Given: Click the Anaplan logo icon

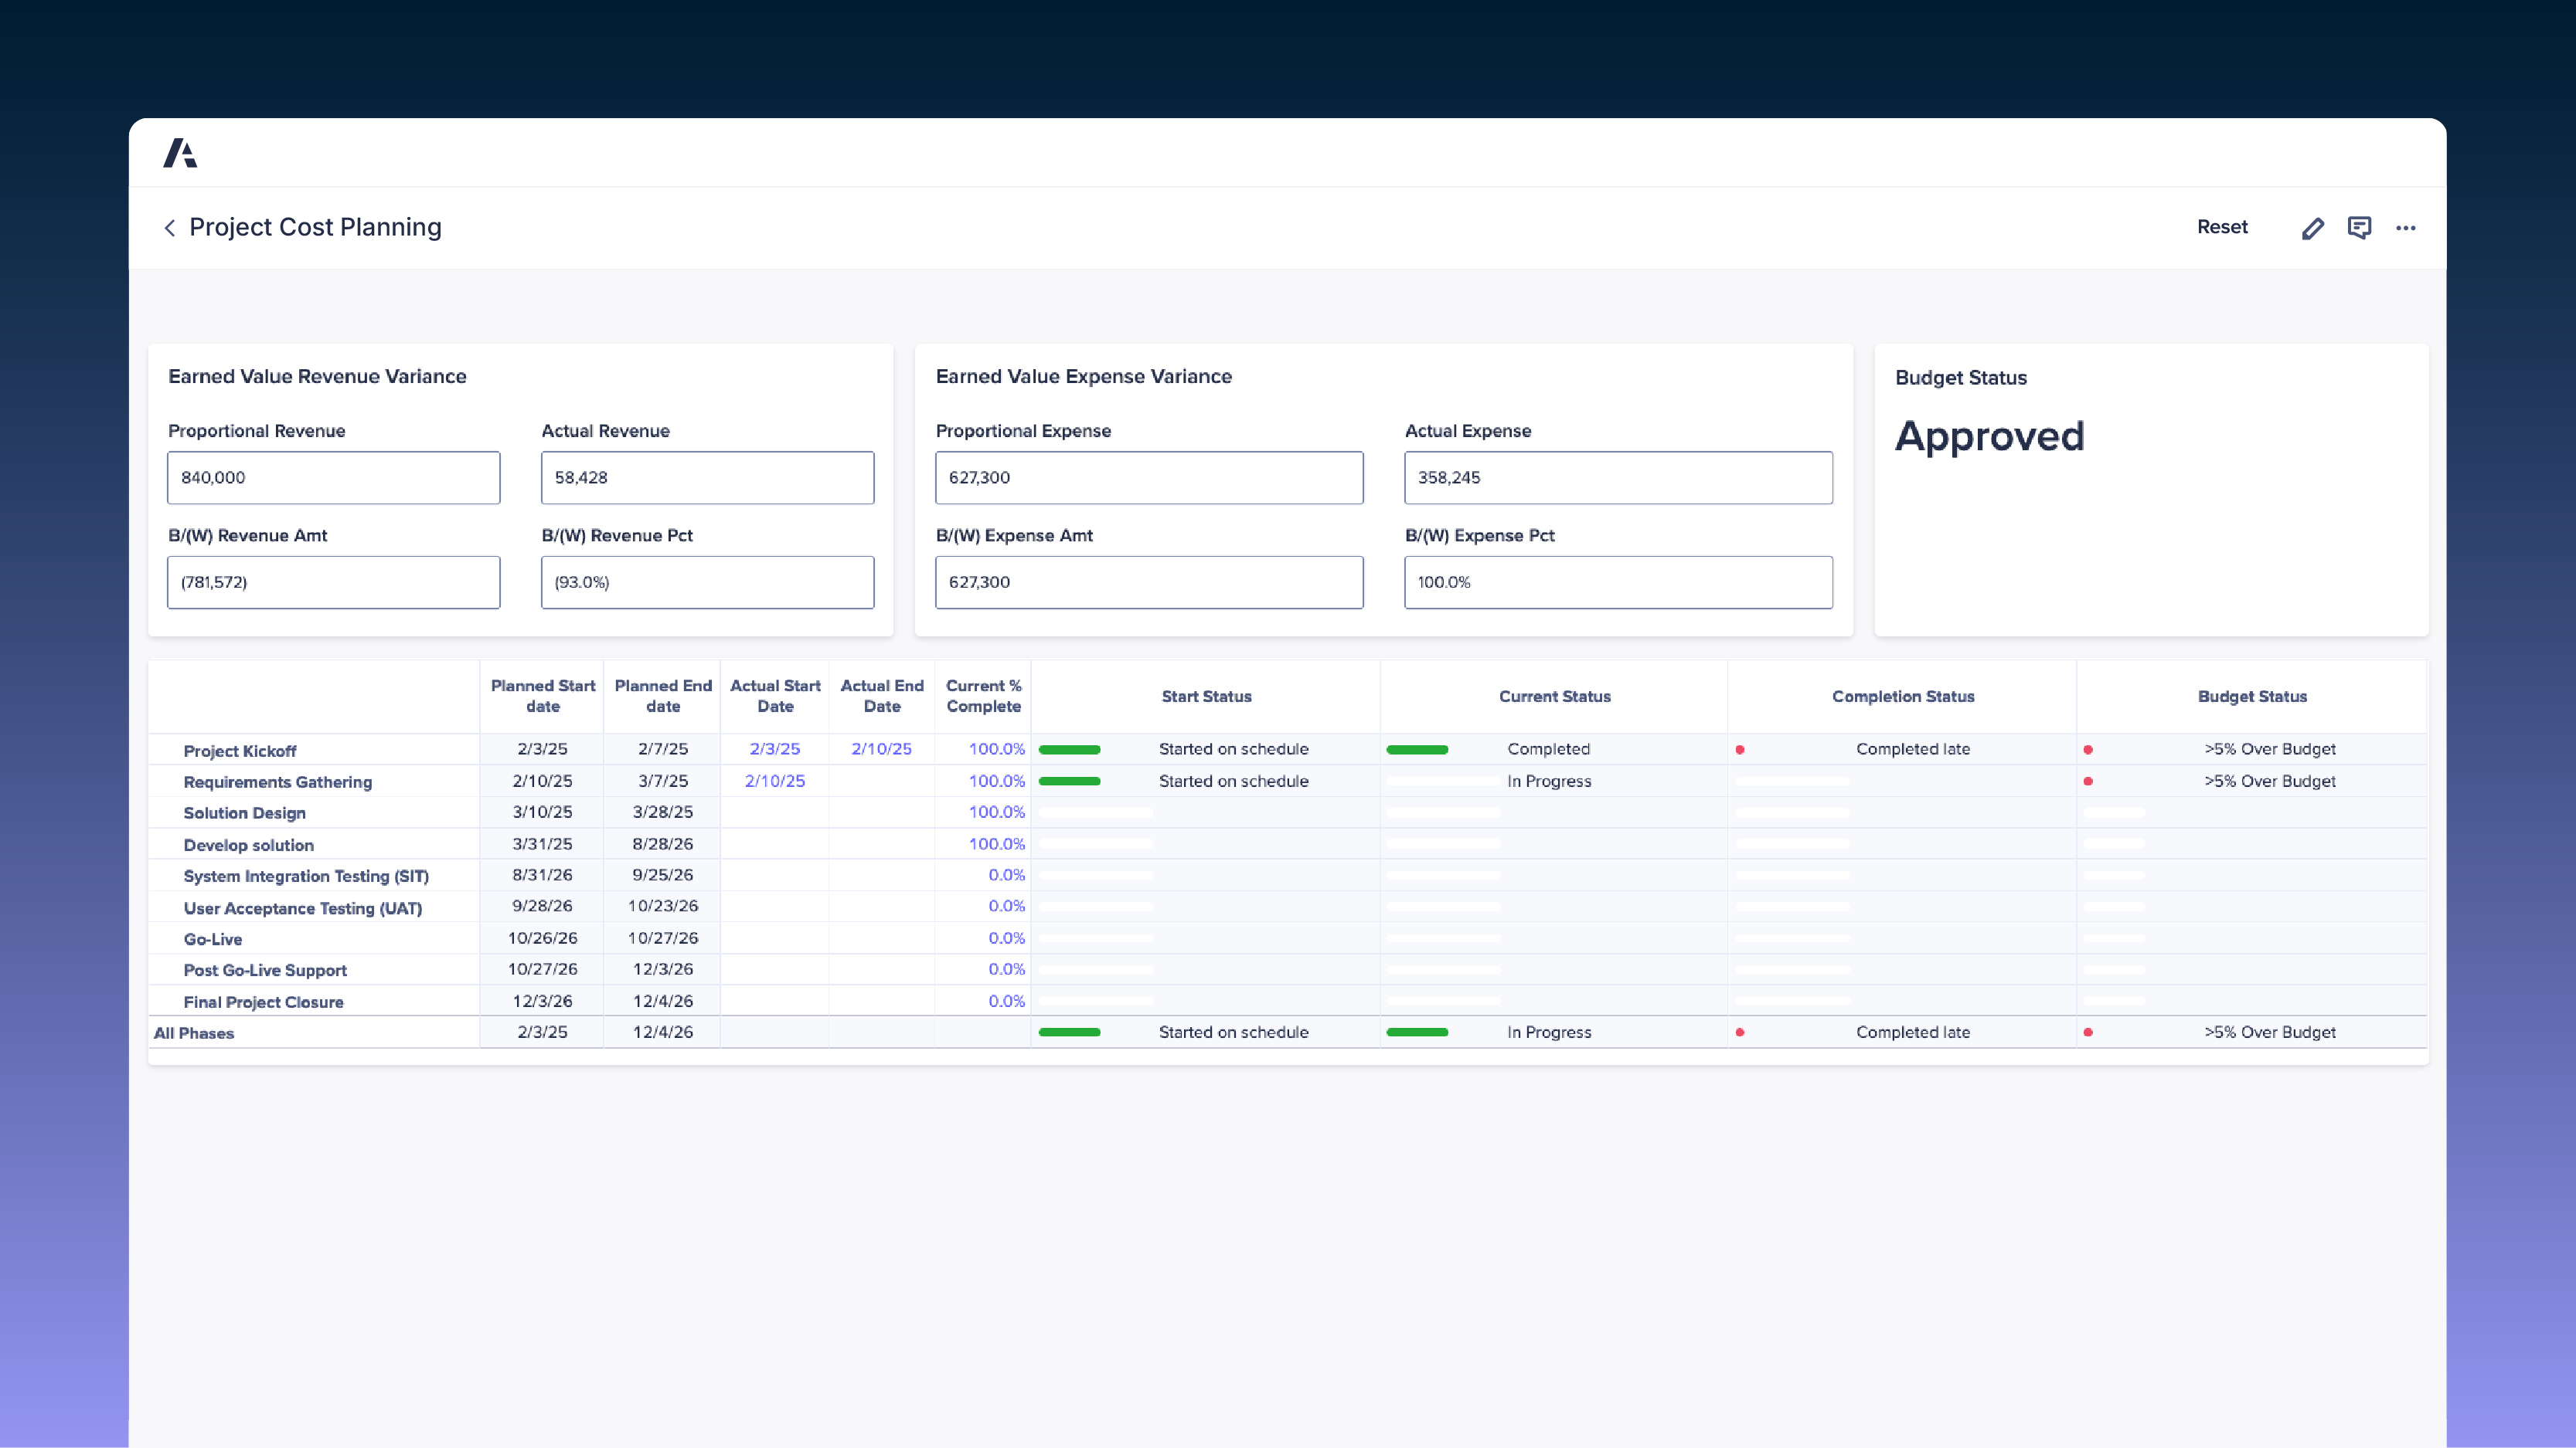Looking at the screenshot, I should [x=180, y=153].
